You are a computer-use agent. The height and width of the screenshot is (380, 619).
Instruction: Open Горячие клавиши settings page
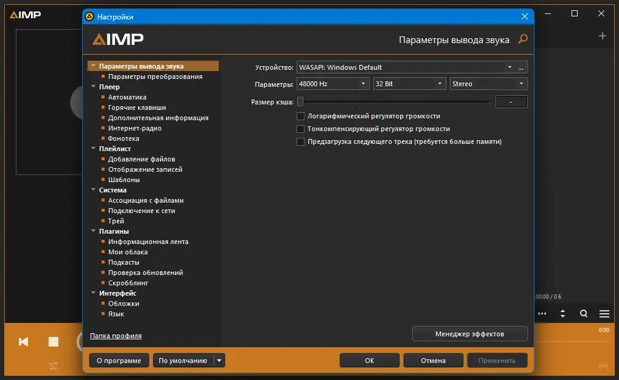[137, 107]
